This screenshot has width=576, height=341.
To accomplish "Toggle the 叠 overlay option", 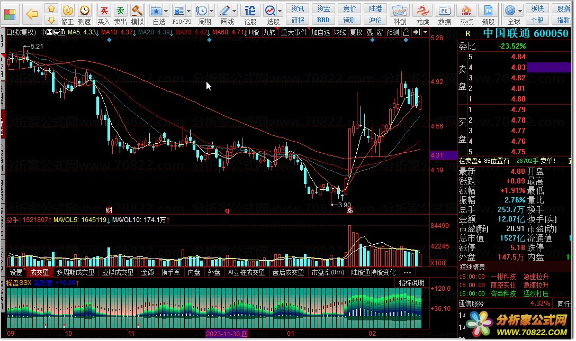I will (x=370, y=33).
